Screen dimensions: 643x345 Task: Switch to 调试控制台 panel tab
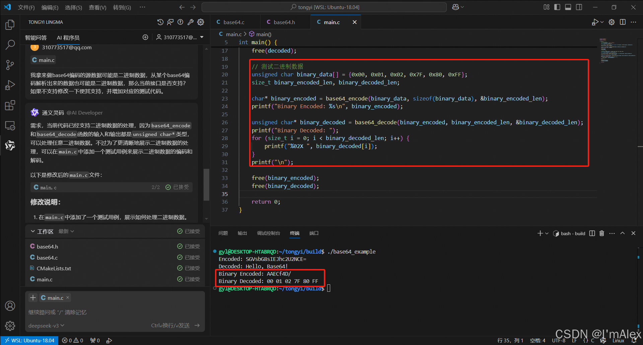coord(268,233)
